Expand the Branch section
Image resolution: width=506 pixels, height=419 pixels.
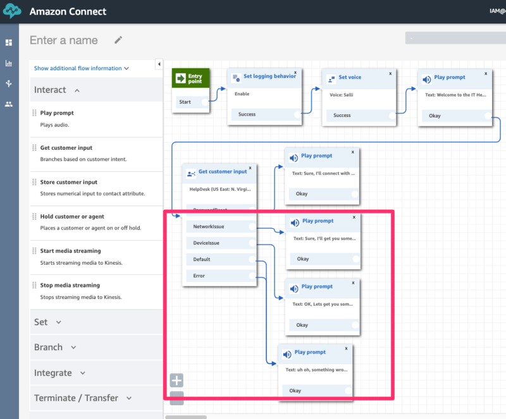tap(97, 347)
